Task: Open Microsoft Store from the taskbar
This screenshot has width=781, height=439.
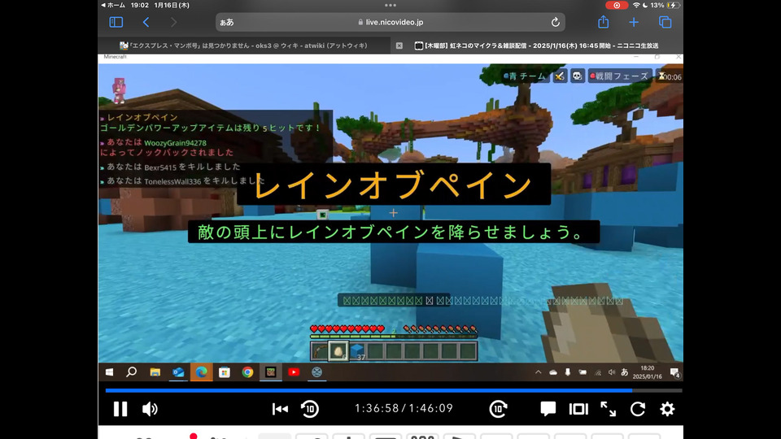Action: (x=225, y=372)
